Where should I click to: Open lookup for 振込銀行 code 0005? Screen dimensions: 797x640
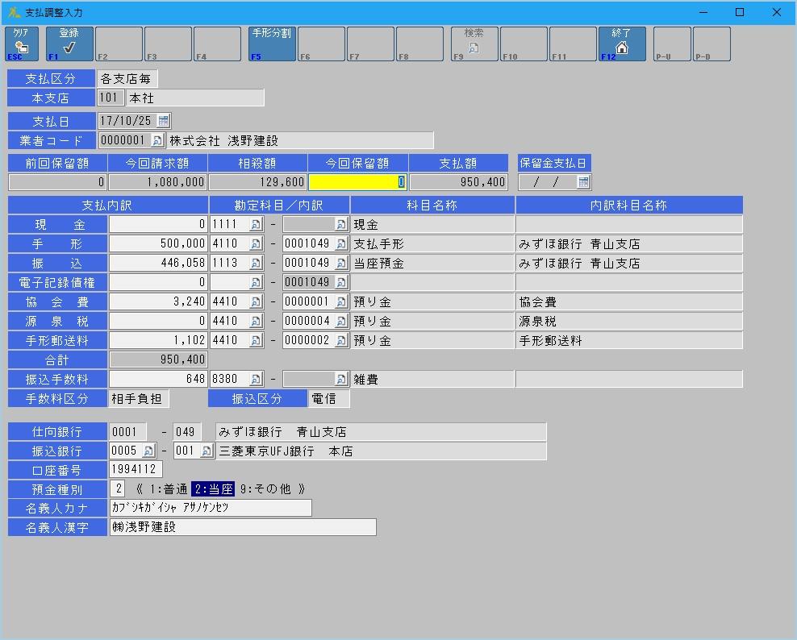(x=149, y=451)
